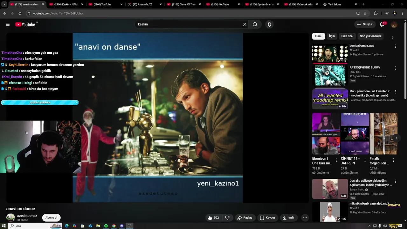Click the magnifier search button
407x229 pixels.
(x=255, y=24)
